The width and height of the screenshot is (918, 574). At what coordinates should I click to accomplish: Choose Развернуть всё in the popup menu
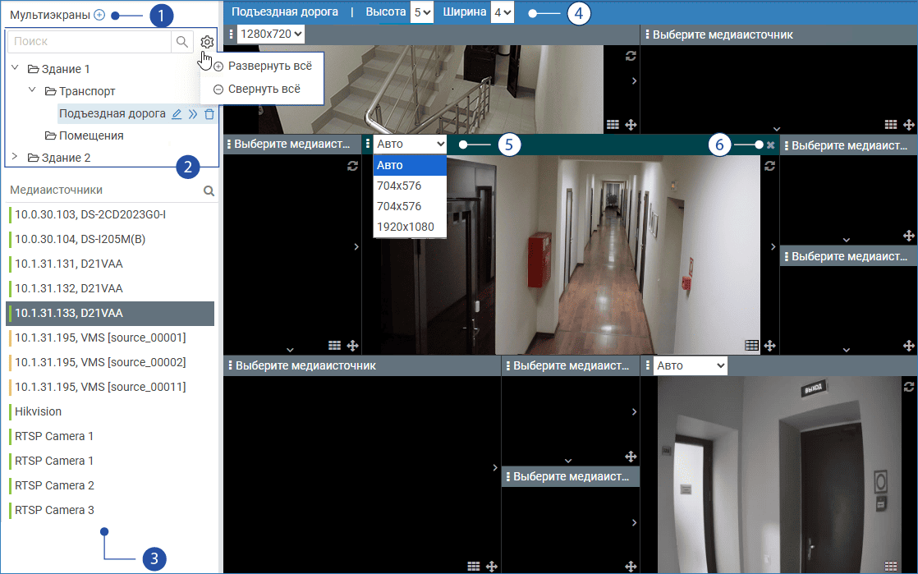(x=269, y=65)
